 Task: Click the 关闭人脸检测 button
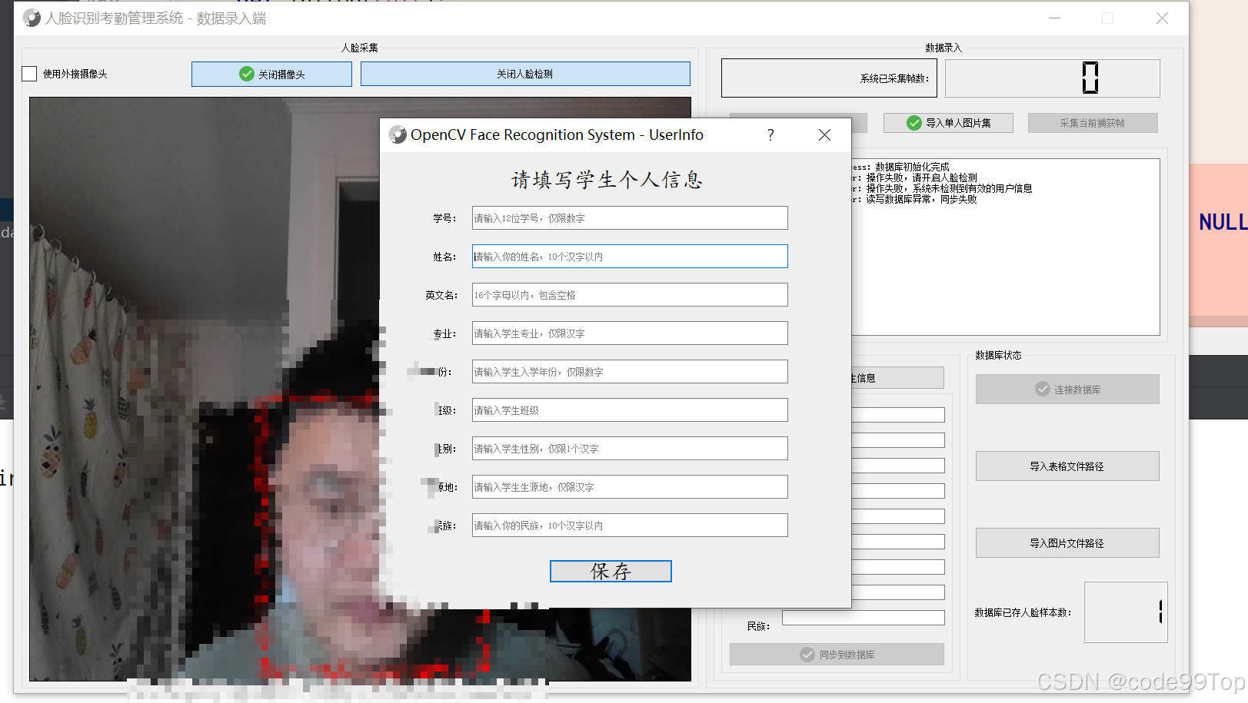coord(525,74)
